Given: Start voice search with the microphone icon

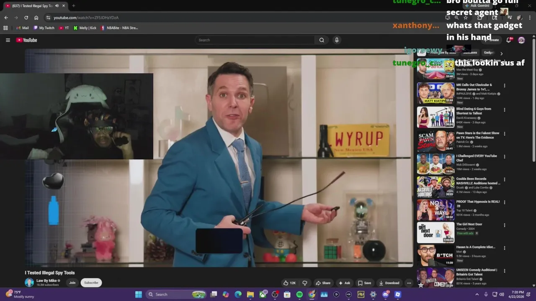Looking at the screenshot, I should (337, 40).
